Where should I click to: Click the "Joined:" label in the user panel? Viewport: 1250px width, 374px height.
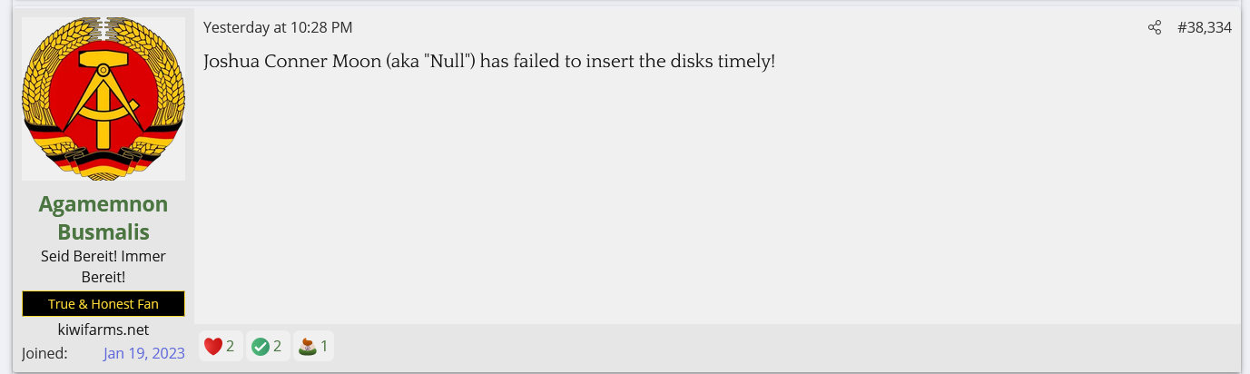click(x=44, y=353)
